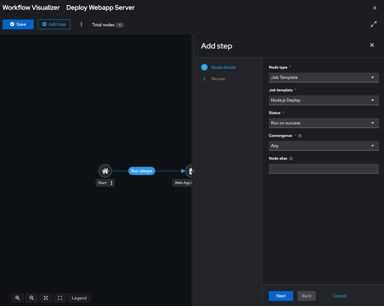Viewport: 384px width, 306px height.
Task: Open the toolbar kebab menu
Action: click(81, 24)
